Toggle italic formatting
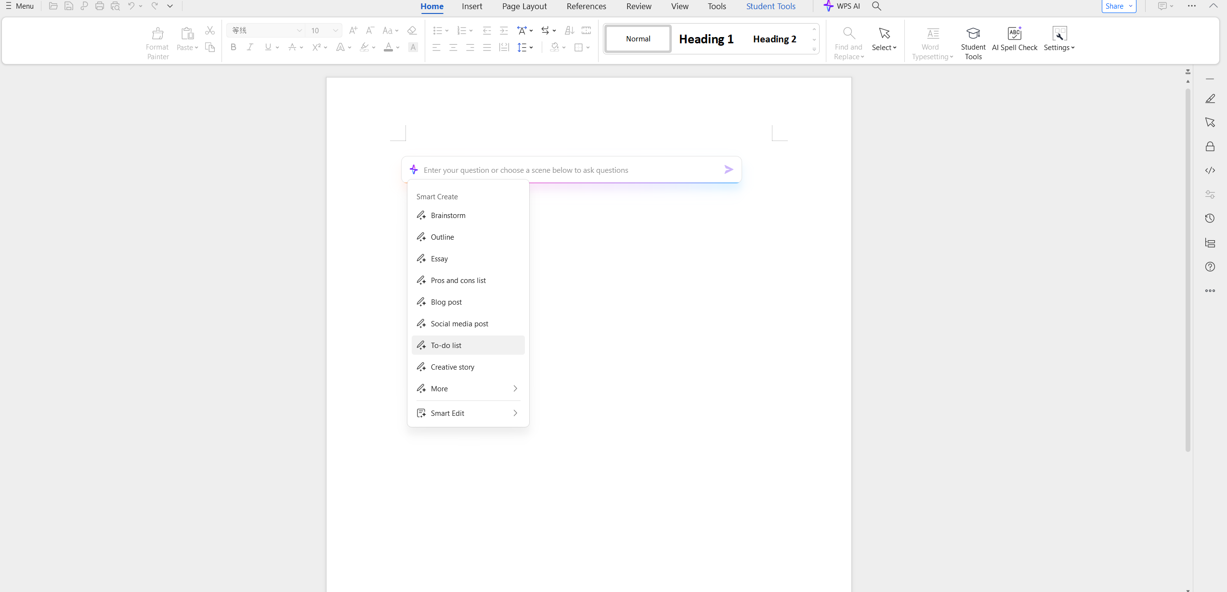Viewport: 1227px width, 592px height. tap(250, 47)
